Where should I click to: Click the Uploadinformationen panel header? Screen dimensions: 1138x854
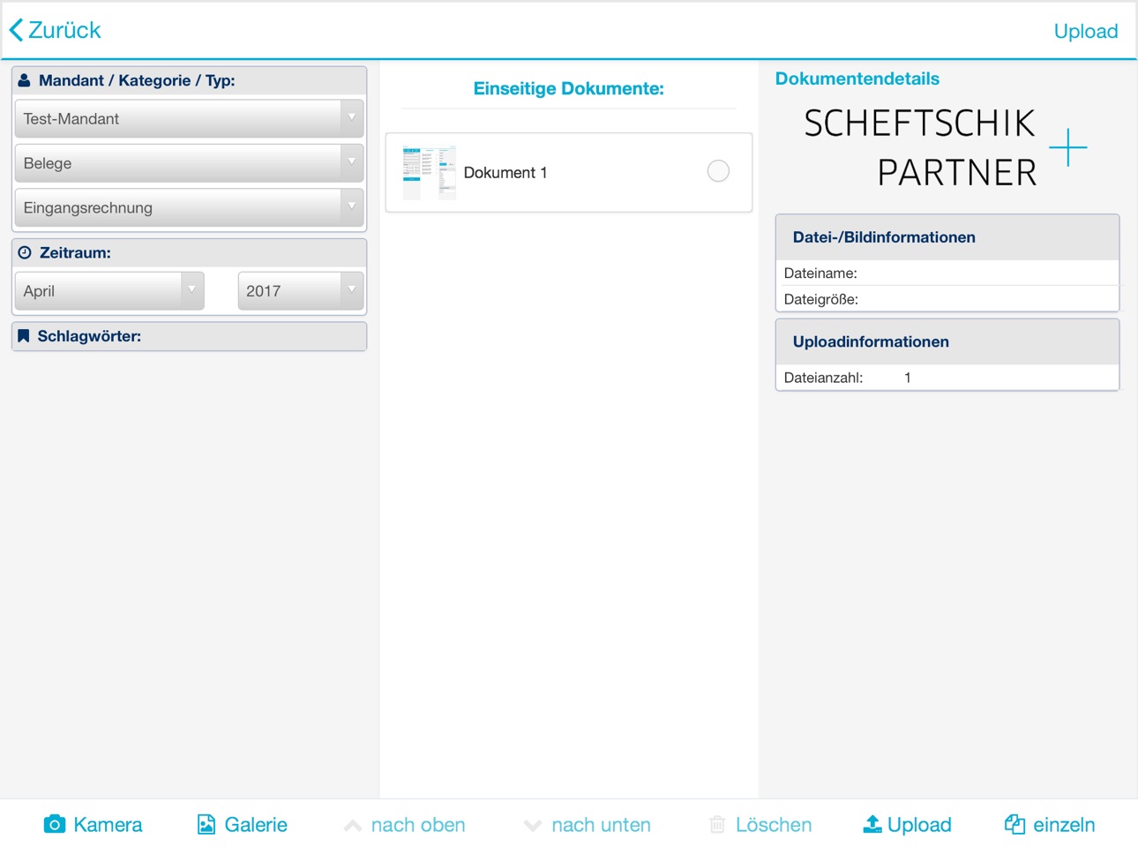[947, 341]
